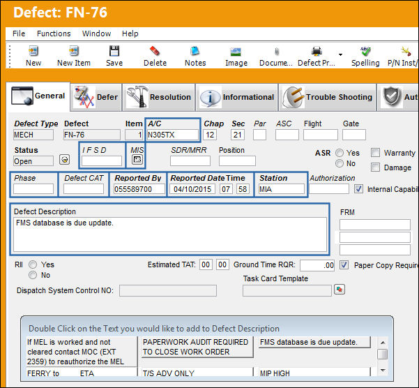
Task: Click the A/C field showing N305TX
Action: pyautogui.click(x=173, y=135)
